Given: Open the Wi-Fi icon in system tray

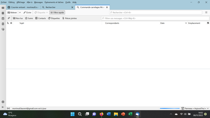Looking at the screenshot, I should point(181,114).
